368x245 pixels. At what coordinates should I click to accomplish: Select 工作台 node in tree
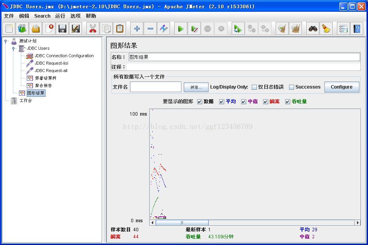point(26,100)
